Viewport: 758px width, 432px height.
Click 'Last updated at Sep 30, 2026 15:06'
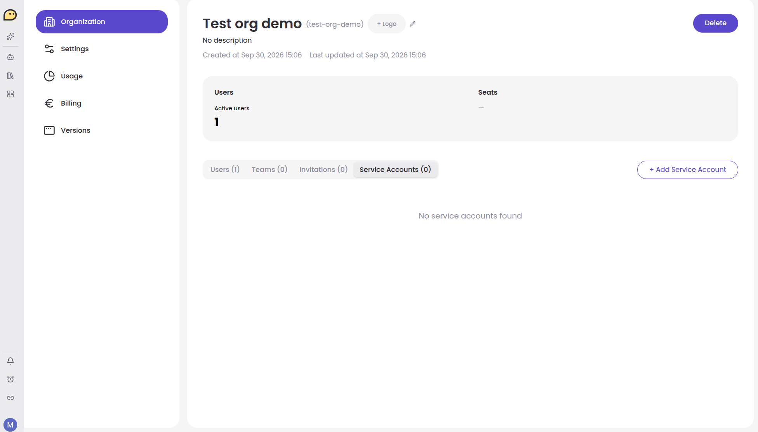tap(368, 55)
